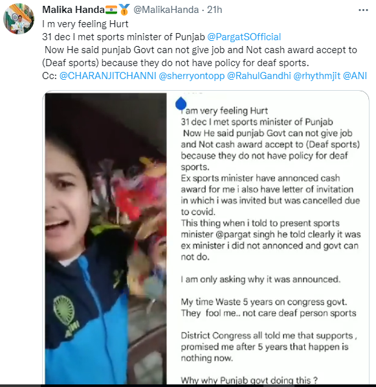
Task: Click the gold medal emoji beside the name
Action: click(124, 10)
